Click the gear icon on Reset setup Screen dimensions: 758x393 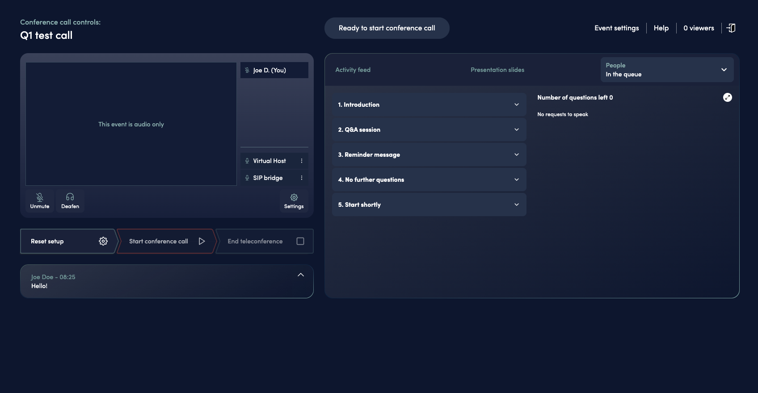[x=103, y=241]
